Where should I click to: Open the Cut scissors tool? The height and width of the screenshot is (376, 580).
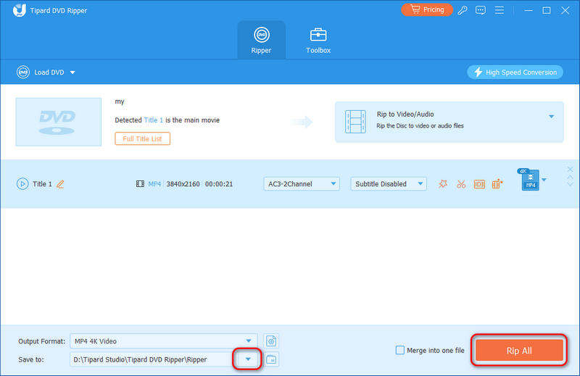(461, 184)
